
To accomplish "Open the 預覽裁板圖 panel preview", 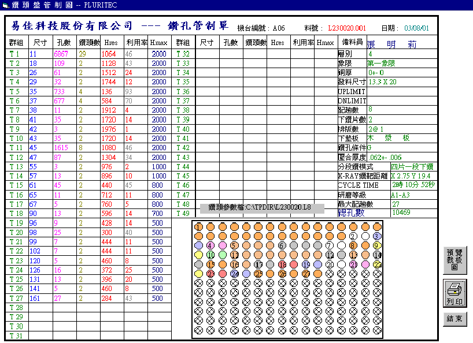I will pyautogui.click(x=454, y=260).
